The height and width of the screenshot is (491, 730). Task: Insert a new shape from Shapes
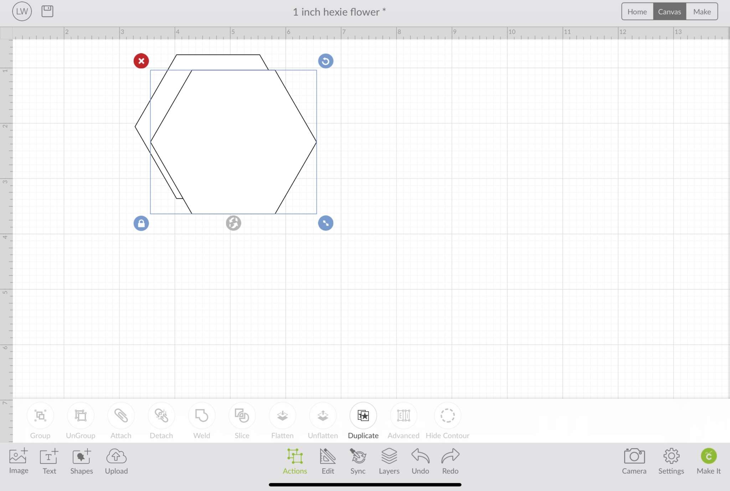(81, 460)
